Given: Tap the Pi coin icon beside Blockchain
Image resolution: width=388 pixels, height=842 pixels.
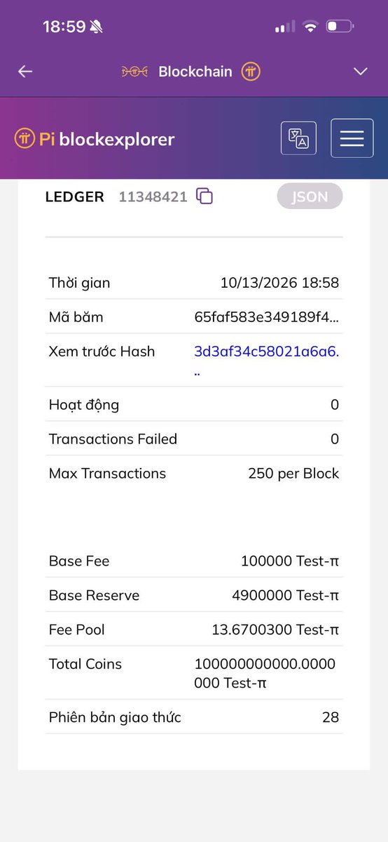Looking at the screenshot, I should coord(251,72).
